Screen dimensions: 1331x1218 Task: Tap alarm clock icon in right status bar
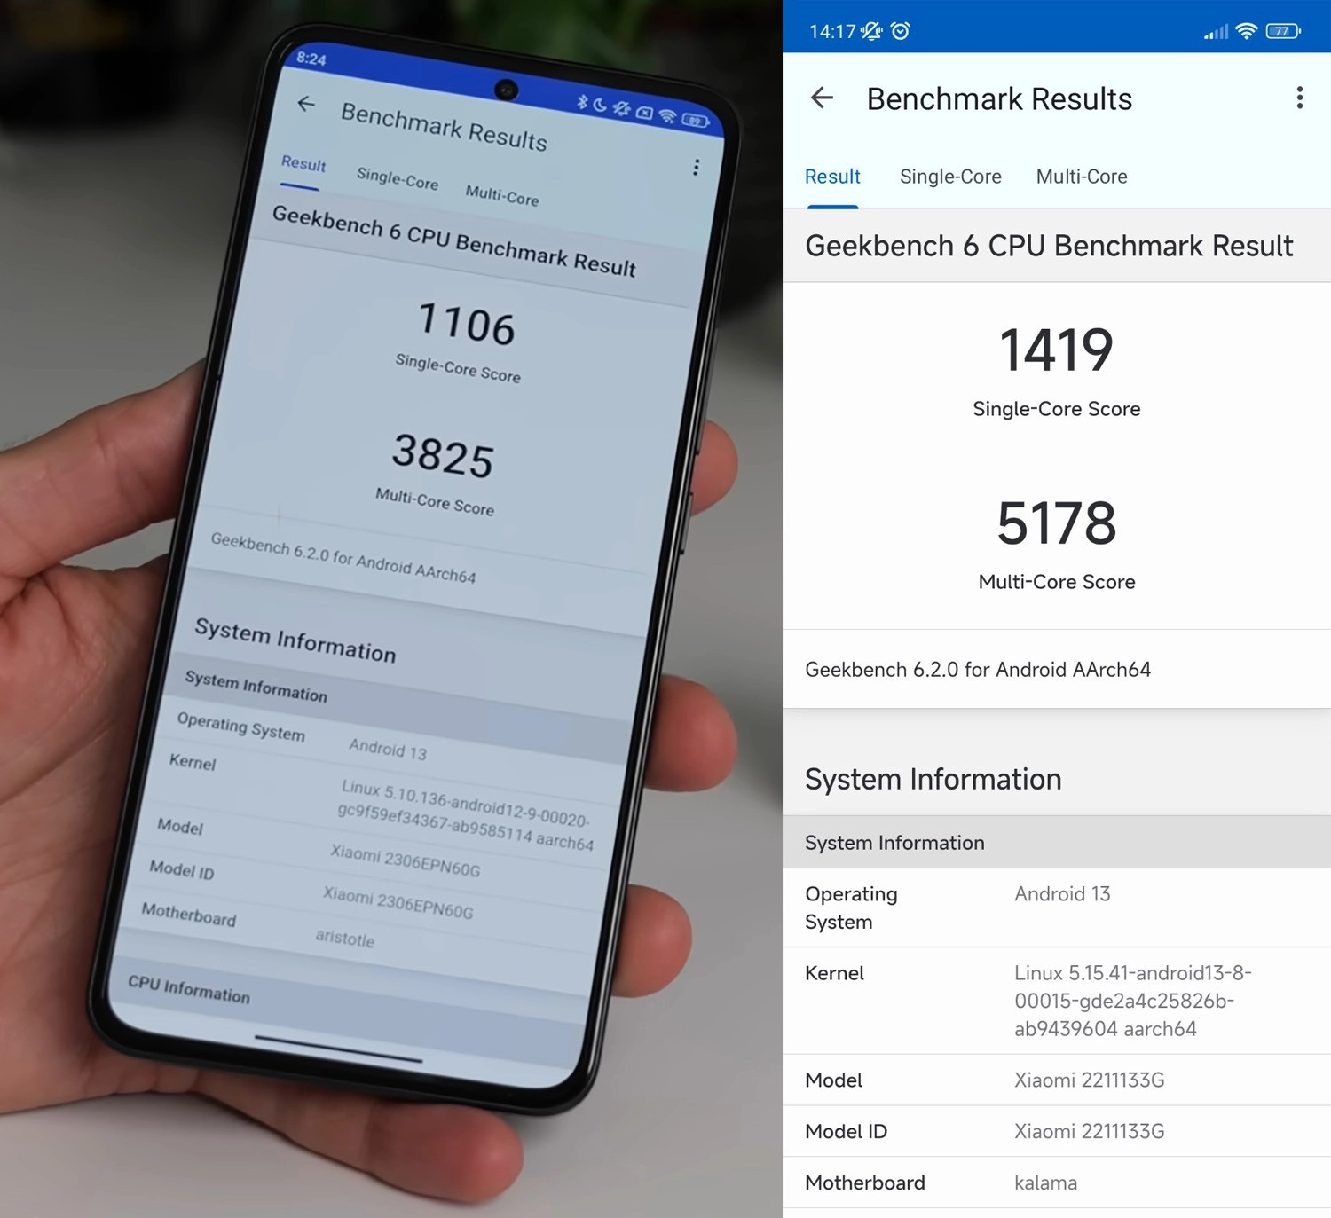(x=900, y=31)
